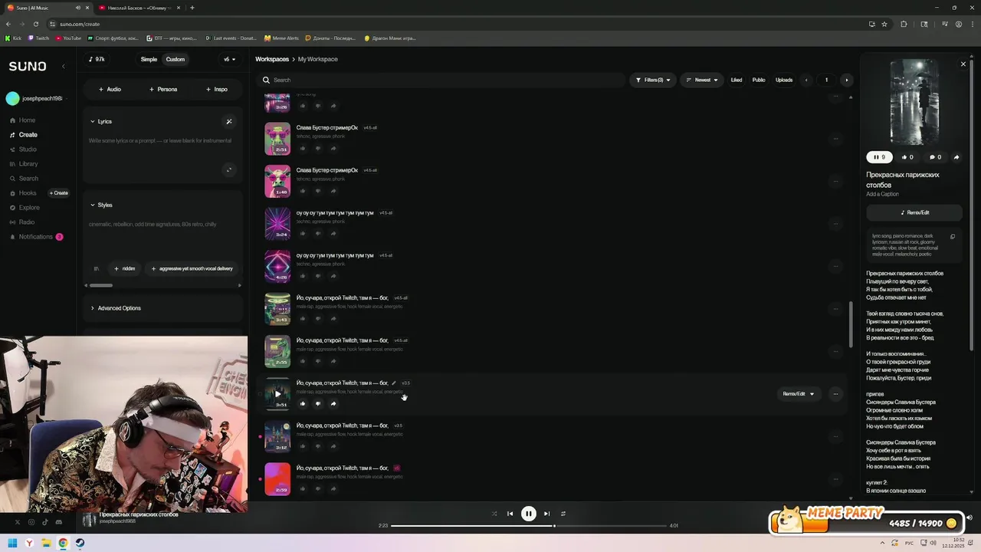Screen dimensions: 981x552
Task: Collapse the Styles section
Action: (100, 205)
